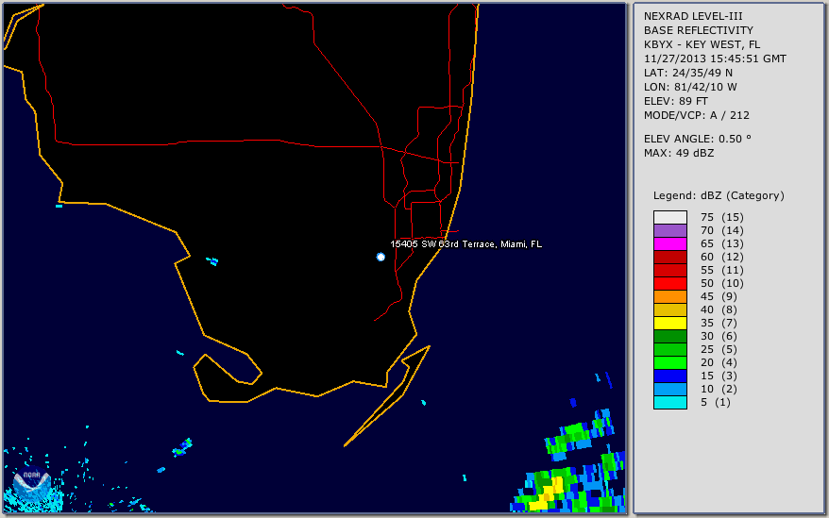The height and width of the screenshot is (518, 829).
Task: Select the 30 dBZ dark green swatch
Action: point(669,336)
